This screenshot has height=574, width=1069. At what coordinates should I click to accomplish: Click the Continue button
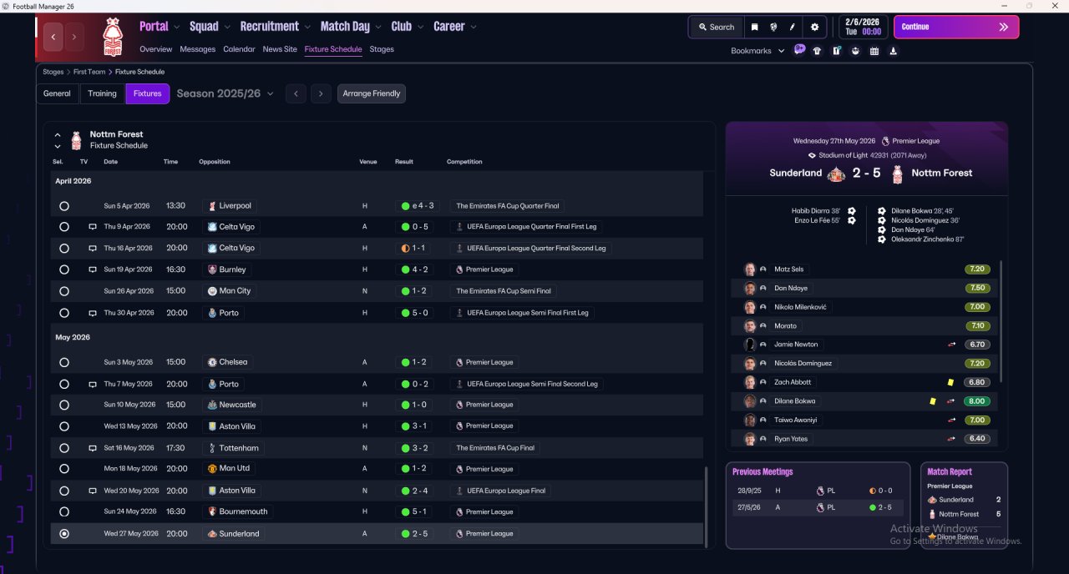click(x=956, y=27)
